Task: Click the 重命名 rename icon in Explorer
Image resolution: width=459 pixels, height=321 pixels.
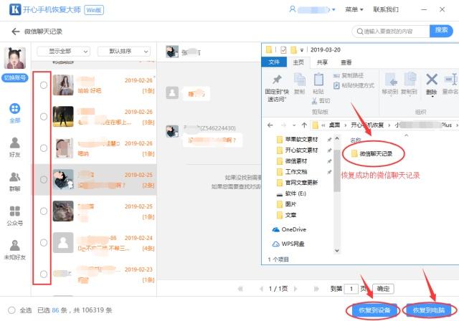Action: point(451,80)
